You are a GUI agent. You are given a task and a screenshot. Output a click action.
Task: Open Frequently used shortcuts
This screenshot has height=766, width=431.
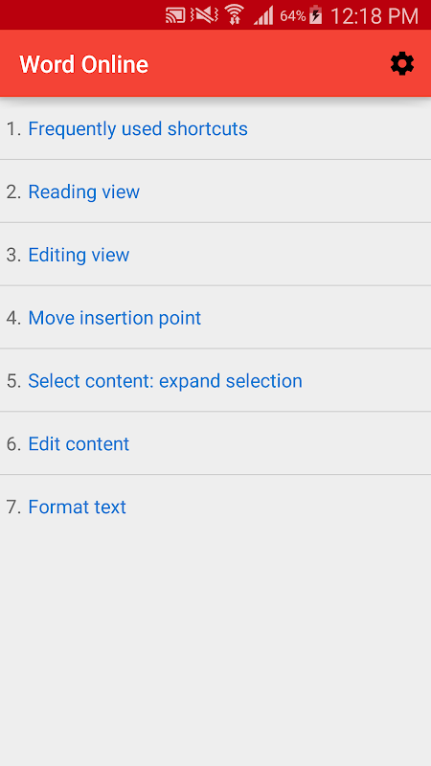point(138,129)
